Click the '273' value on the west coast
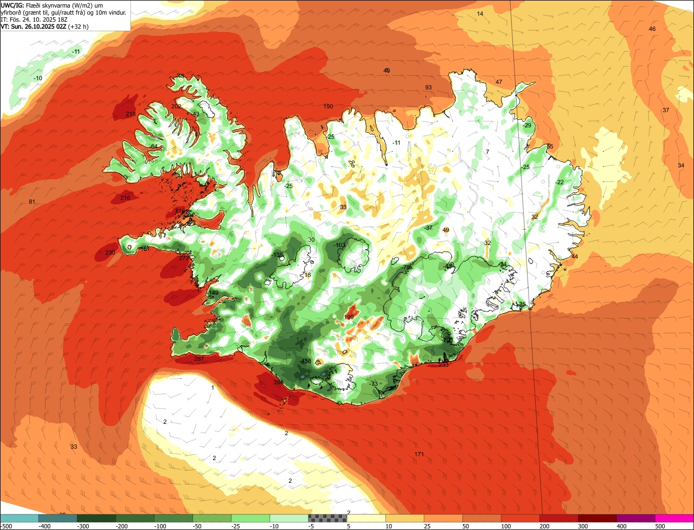This screenshot has width=694, height=530. pyautogui.click(x=184, y=258)
